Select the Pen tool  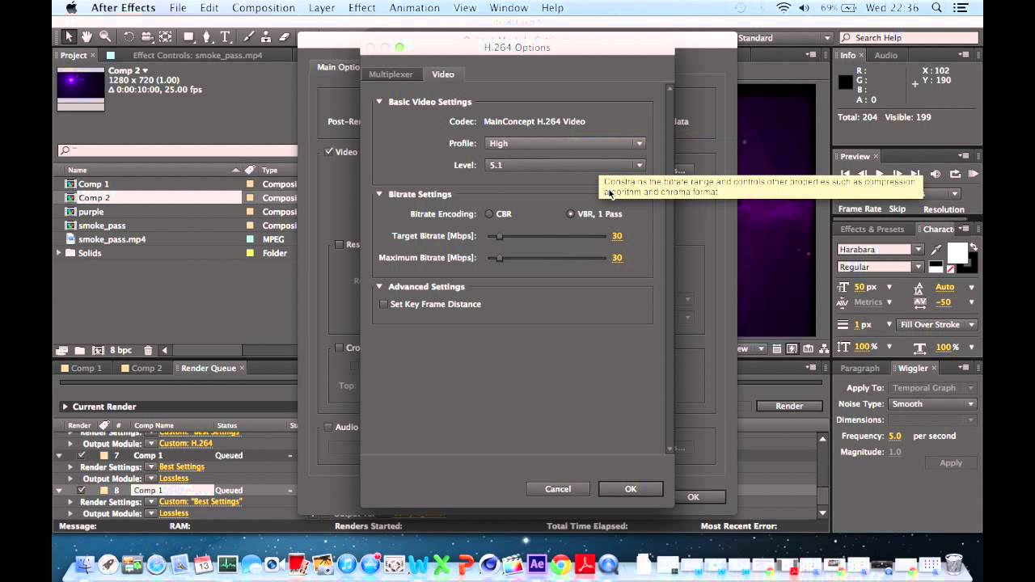tap(209, 37)
